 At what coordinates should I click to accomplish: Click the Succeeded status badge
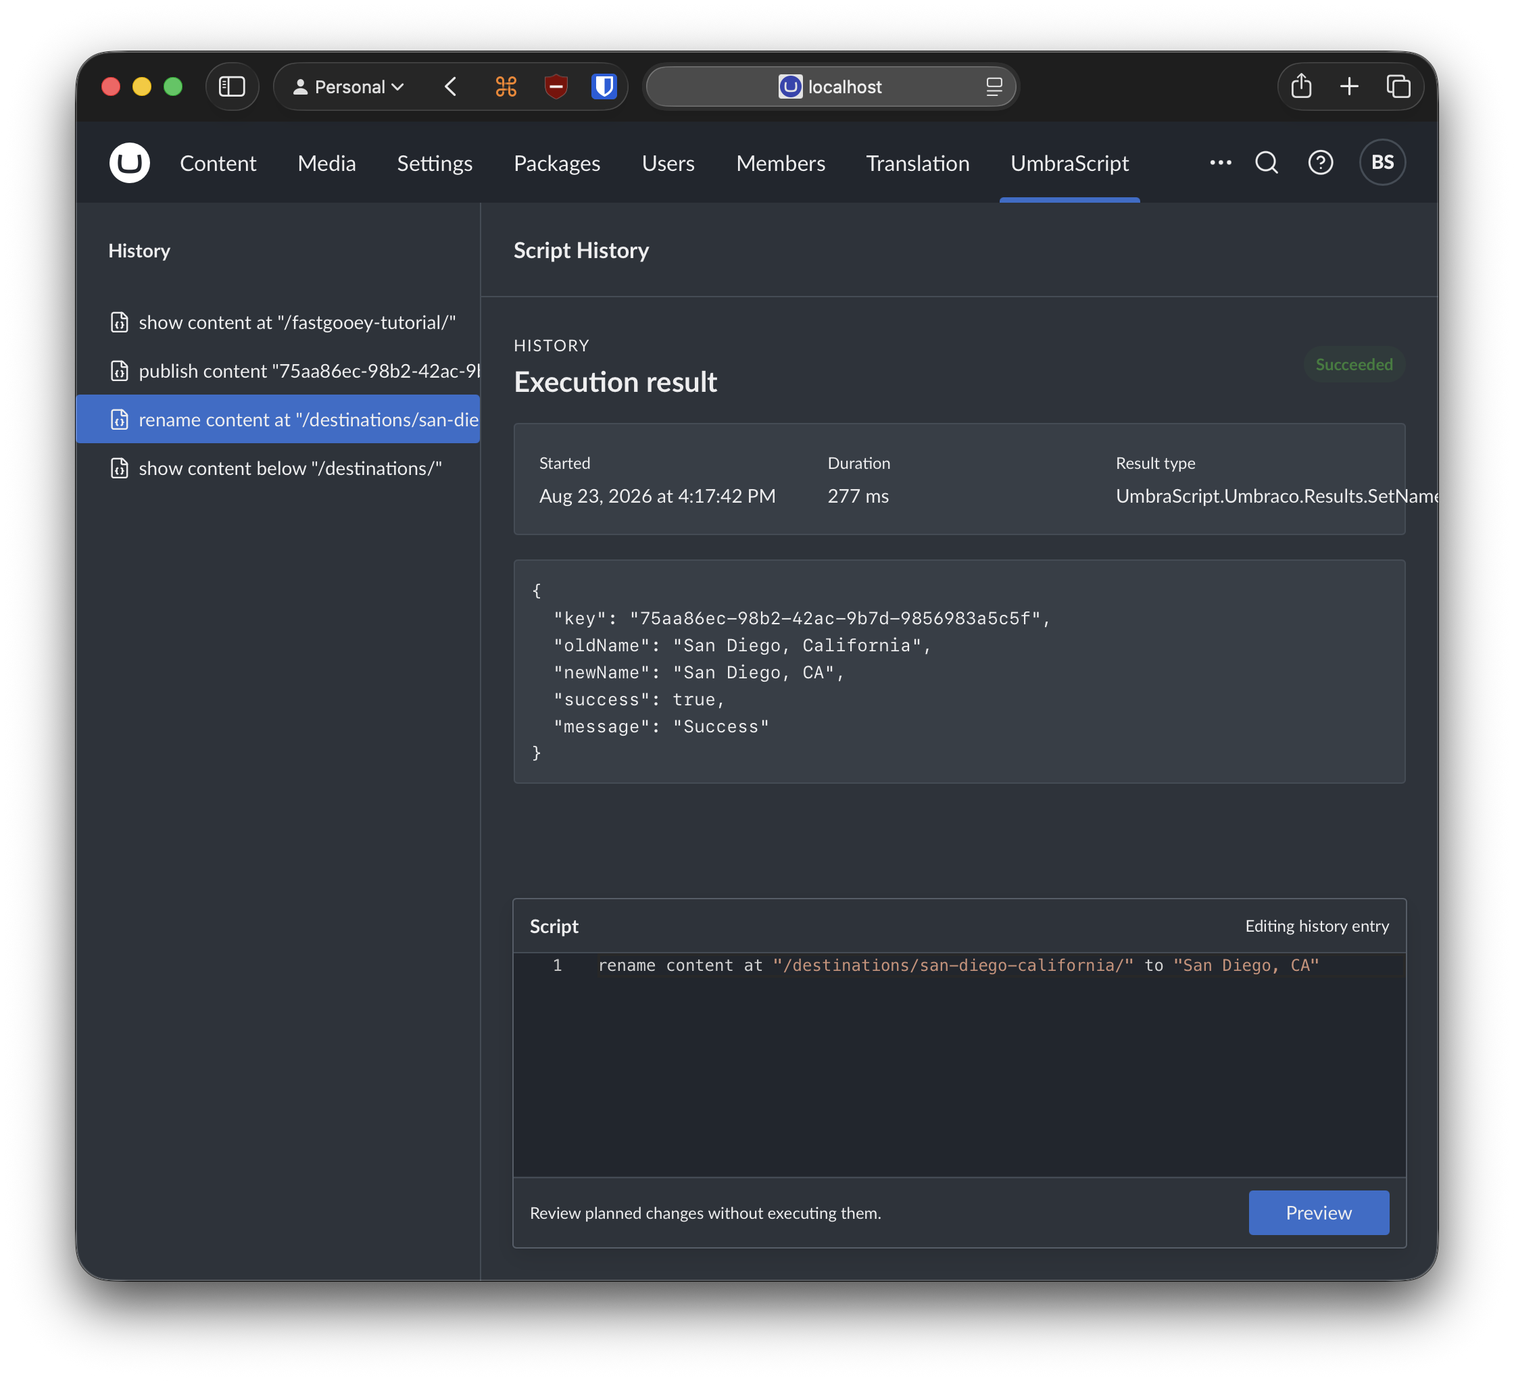click(1354, 365)
